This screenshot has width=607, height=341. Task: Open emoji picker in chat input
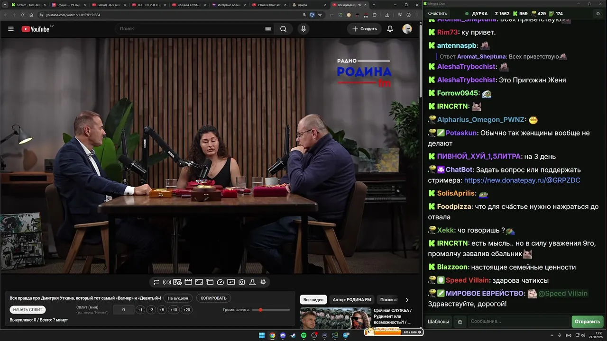point(460,322)
